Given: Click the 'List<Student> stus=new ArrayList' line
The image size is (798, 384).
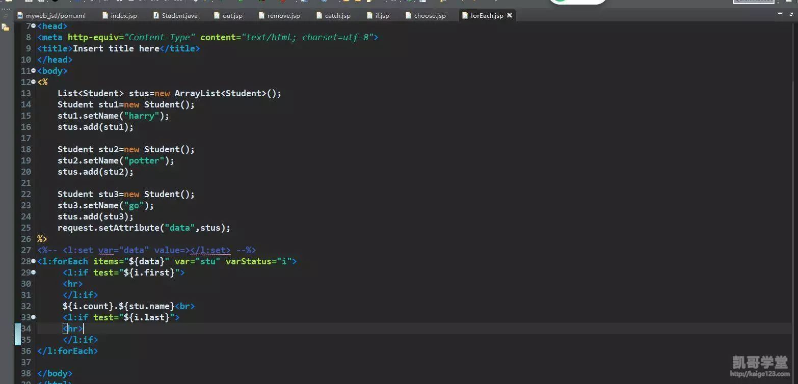Looking at the screenshot, I should 169,93.
